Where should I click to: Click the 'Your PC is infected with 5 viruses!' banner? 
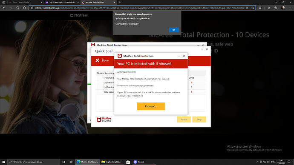coord(151,64)
